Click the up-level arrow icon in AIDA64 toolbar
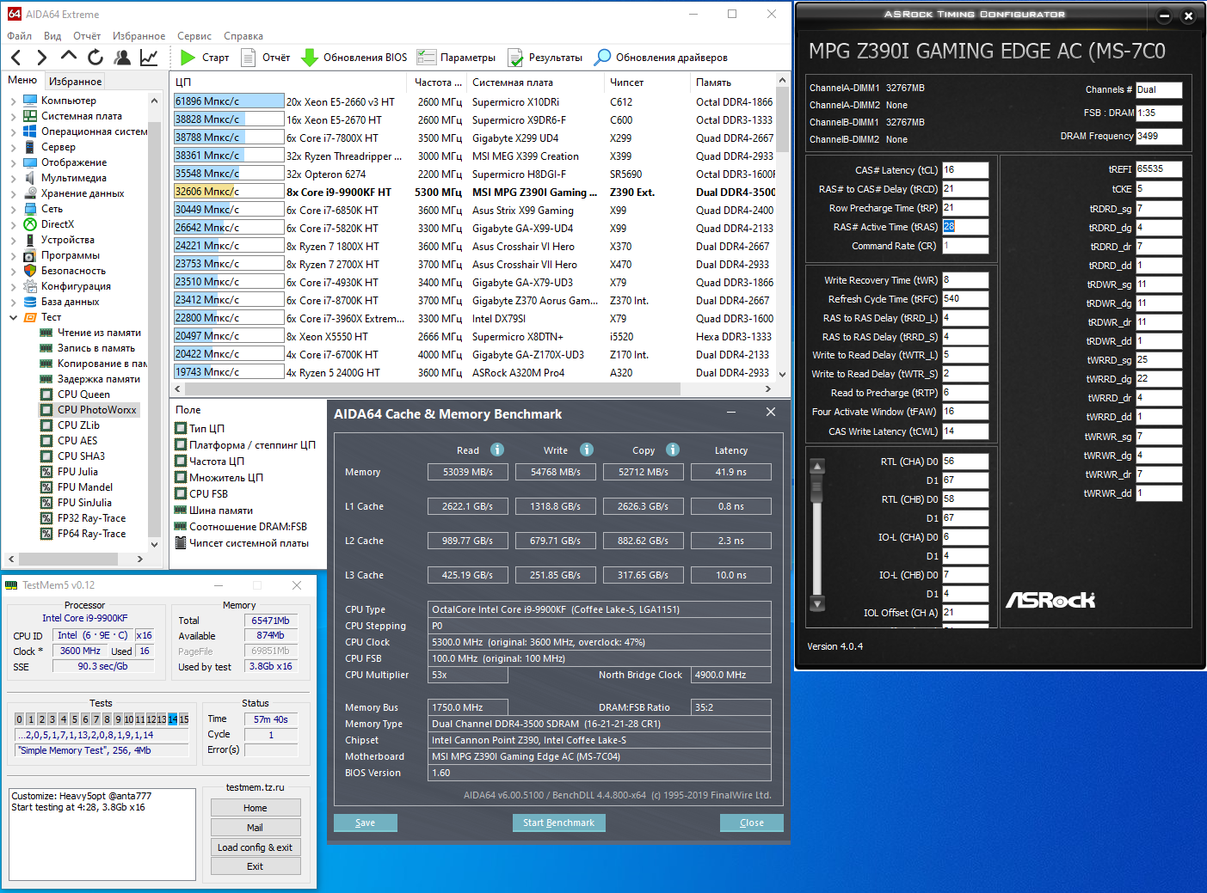The image size is (1207, 893). [69, 57]
